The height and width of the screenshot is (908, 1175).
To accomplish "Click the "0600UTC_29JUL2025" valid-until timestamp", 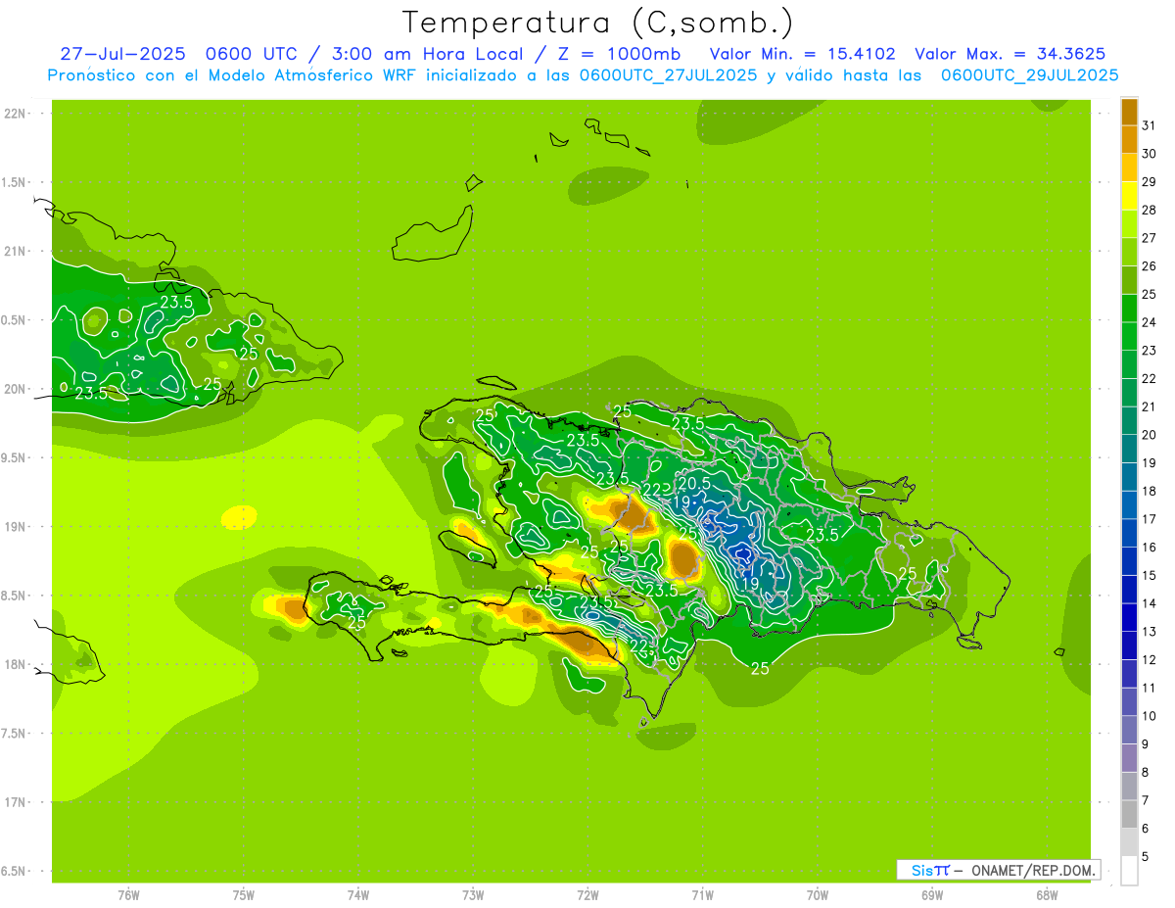I will click(x=1030, y=75).
